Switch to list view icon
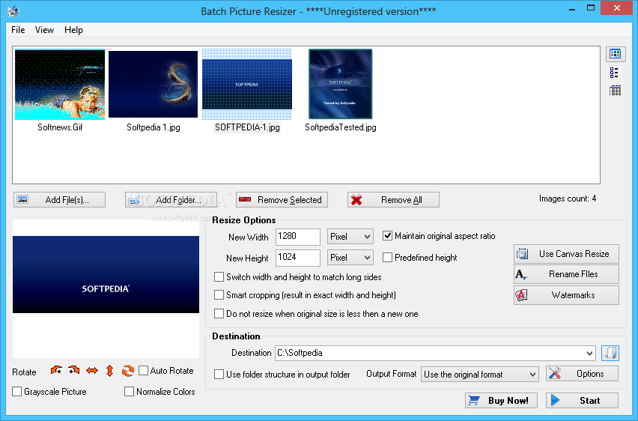 (x=614, y=73)
